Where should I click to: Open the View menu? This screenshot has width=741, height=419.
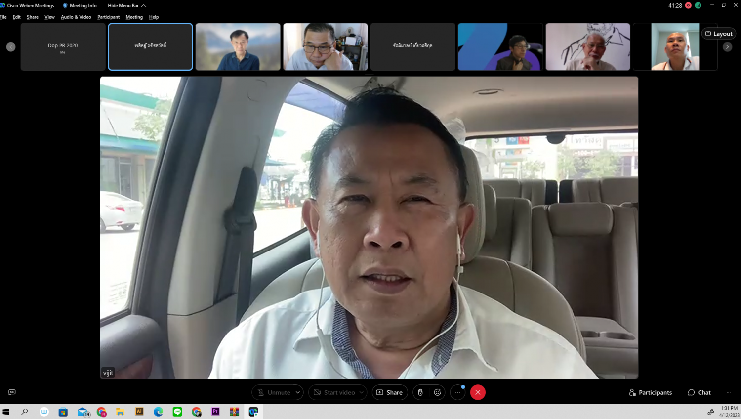49,17
